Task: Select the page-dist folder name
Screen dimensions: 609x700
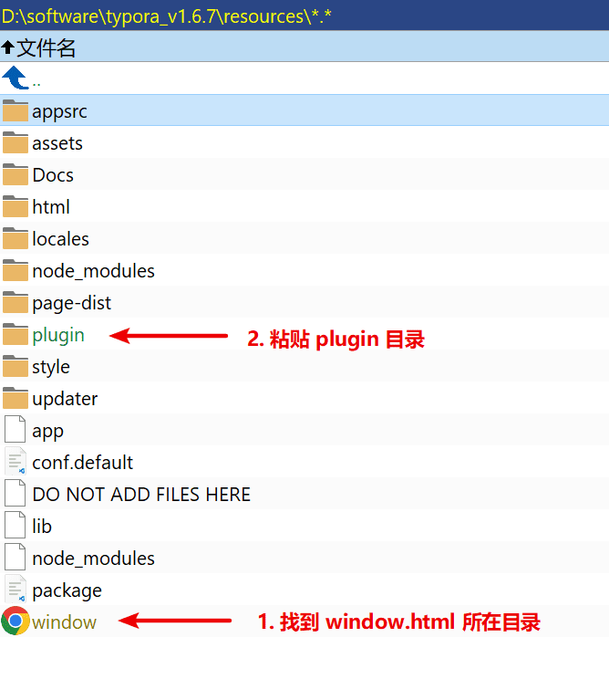Action: [x=71, y=303]
